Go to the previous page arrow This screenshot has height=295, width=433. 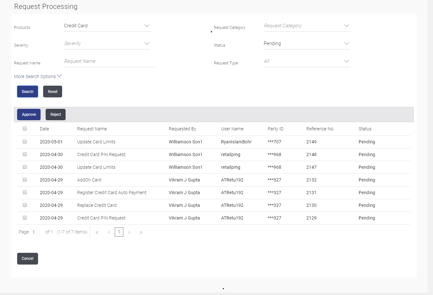[109, 232]
